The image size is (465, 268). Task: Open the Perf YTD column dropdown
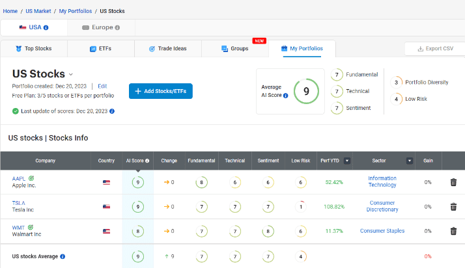pos(347,161)
